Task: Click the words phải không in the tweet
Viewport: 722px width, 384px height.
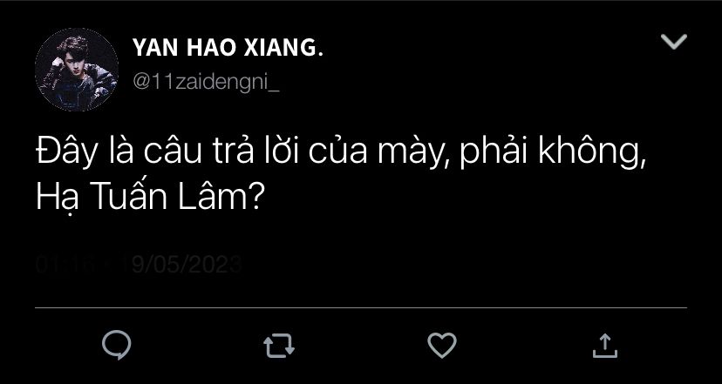Action: pos(554,154)
